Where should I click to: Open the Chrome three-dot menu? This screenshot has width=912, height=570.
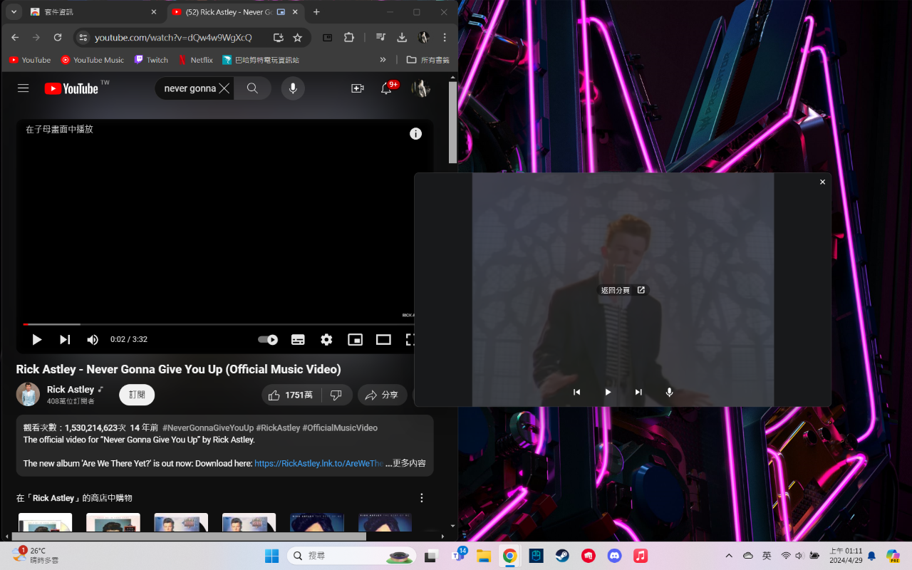pyautogui.click(x=445, y=37)
